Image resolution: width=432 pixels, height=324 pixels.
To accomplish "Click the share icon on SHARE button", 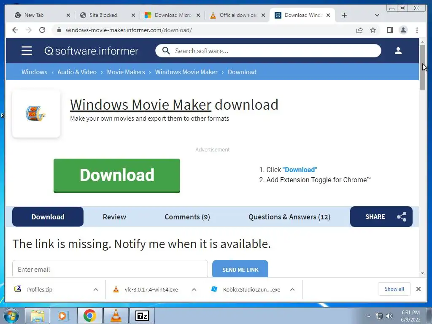I will point(402,217).
